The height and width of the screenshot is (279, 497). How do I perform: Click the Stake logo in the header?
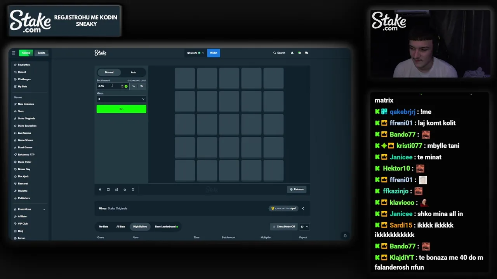click(x=100, y=53)
